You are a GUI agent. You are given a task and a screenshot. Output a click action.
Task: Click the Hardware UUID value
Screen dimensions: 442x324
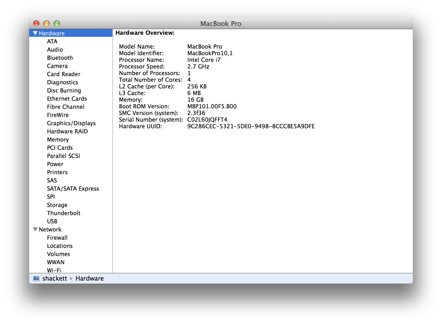coord(251,126)
